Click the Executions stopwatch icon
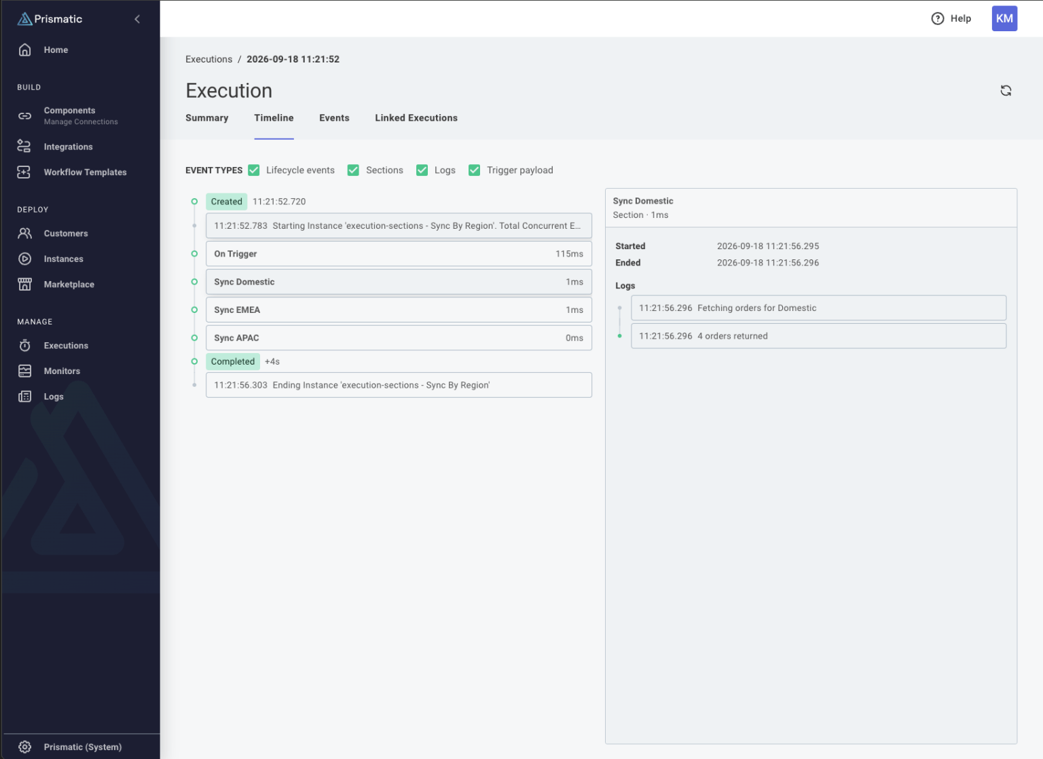1043x759 pixels. 24,346
